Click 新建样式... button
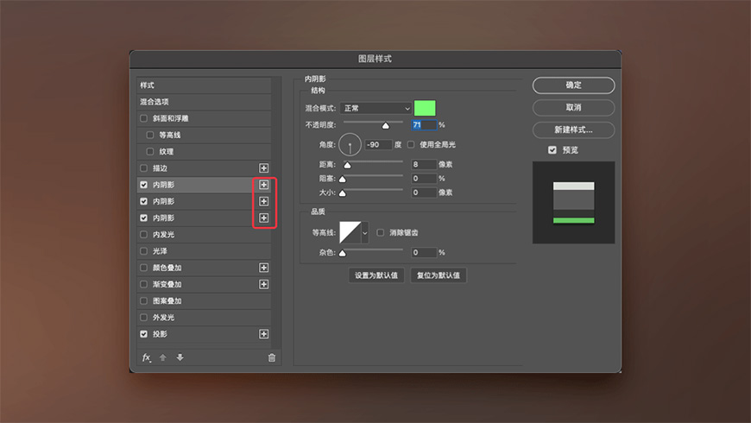Image resolution: width=751 pixels, height=423 pixels. pos(573,129)
